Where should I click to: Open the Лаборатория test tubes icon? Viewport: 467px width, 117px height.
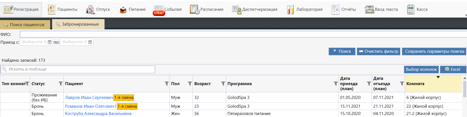click(290, 10)
